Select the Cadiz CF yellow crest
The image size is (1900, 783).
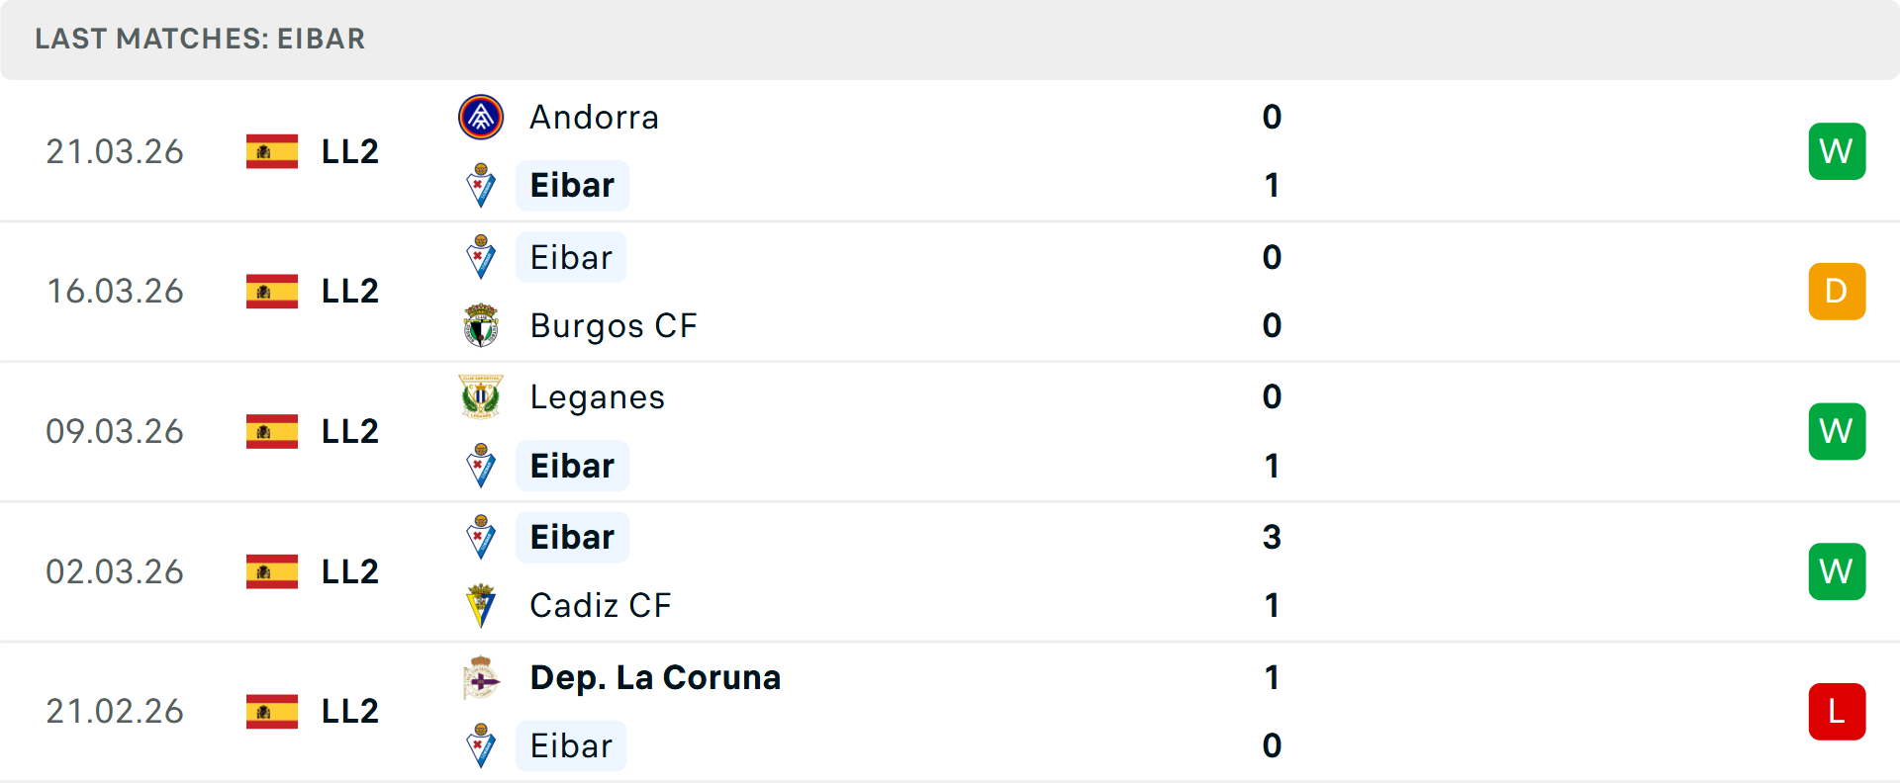tap(481, 605)
